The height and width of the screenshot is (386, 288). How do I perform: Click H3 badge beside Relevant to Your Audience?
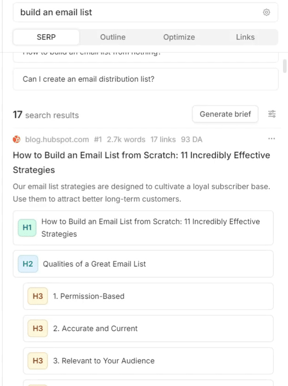tap(38, 361)
